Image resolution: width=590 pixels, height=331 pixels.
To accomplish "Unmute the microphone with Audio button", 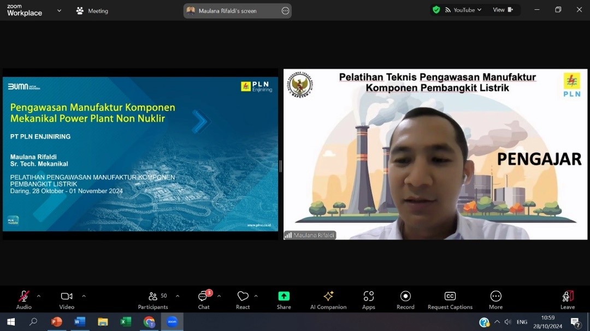I will 23,300.
